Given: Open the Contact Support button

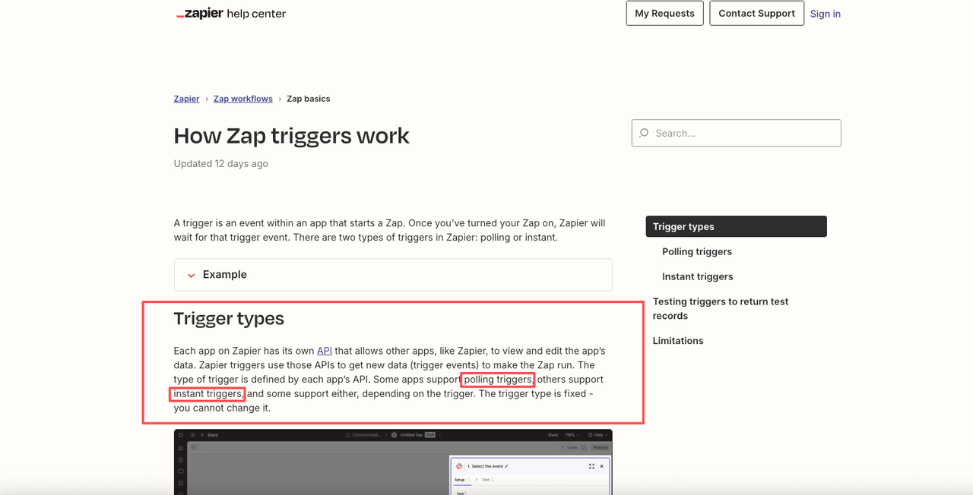Looking at the screenshot, I should click(756, 13).
